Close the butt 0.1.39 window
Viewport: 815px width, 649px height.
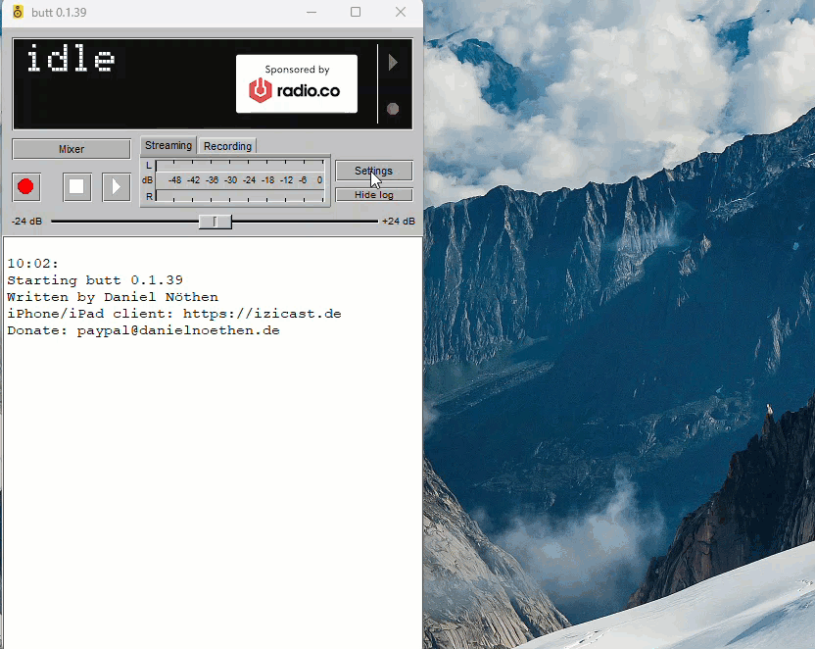pos(401,12)
